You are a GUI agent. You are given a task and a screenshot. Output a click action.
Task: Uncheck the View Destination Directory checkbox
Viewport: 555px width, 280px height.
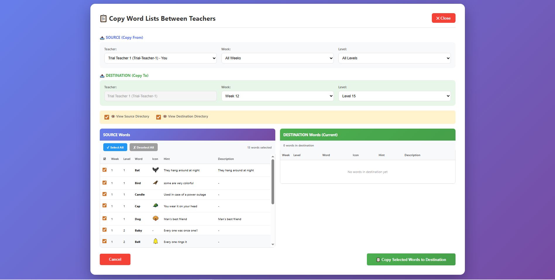(x=159, y=117)
